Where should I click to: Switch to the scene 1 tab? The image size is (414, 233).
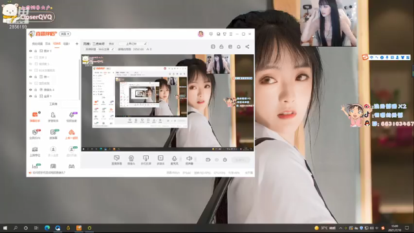pyautogui.click(x=66, y=43)
